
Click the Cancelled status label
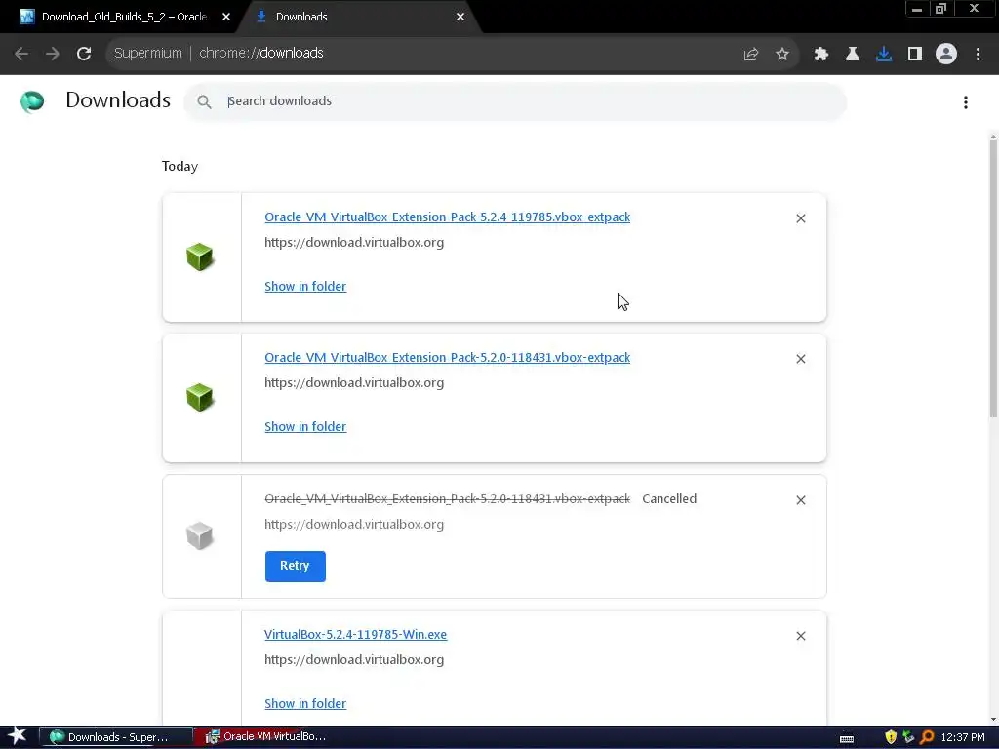pos(669,498)
